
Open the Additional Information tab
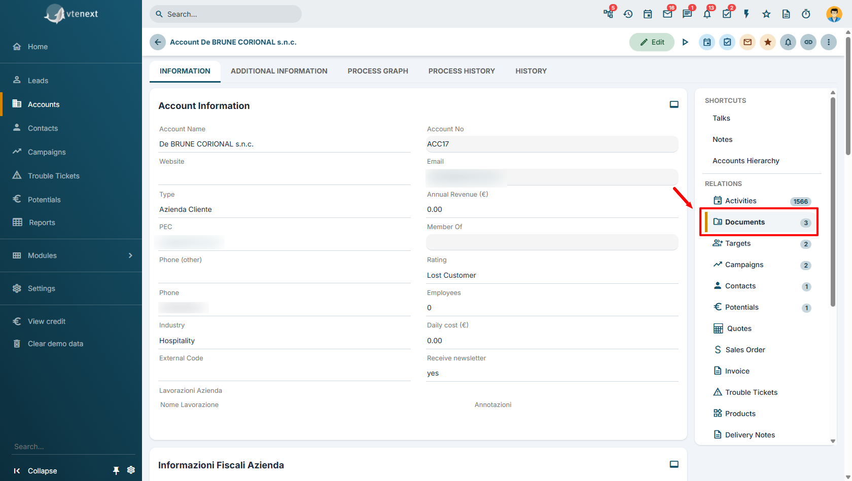(x=279, y=71)
